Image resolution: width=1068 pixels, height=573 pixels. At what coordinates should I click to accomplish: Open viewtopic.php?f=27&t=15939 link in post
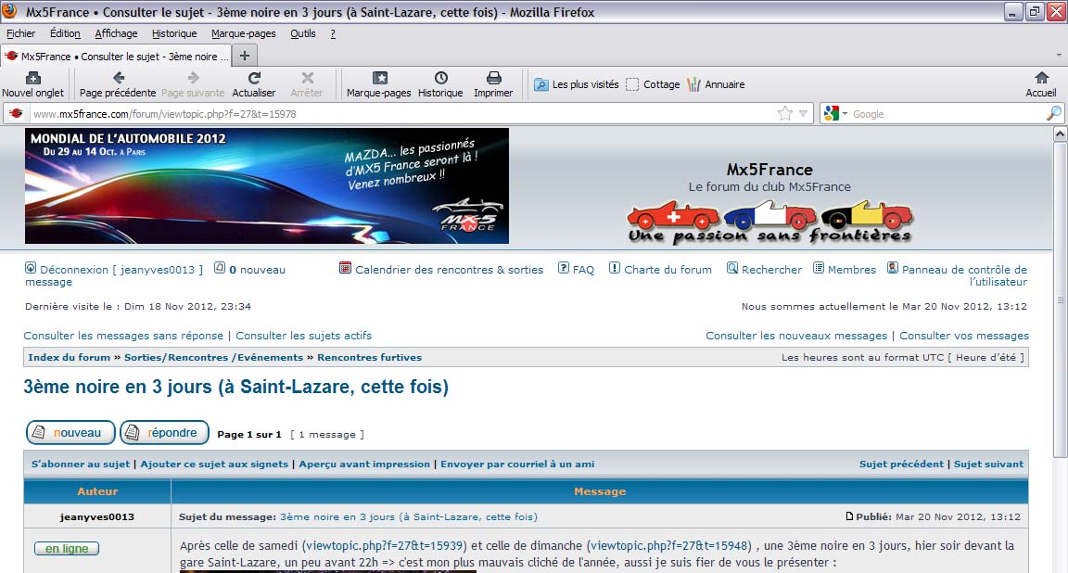[x=385, y=546]
